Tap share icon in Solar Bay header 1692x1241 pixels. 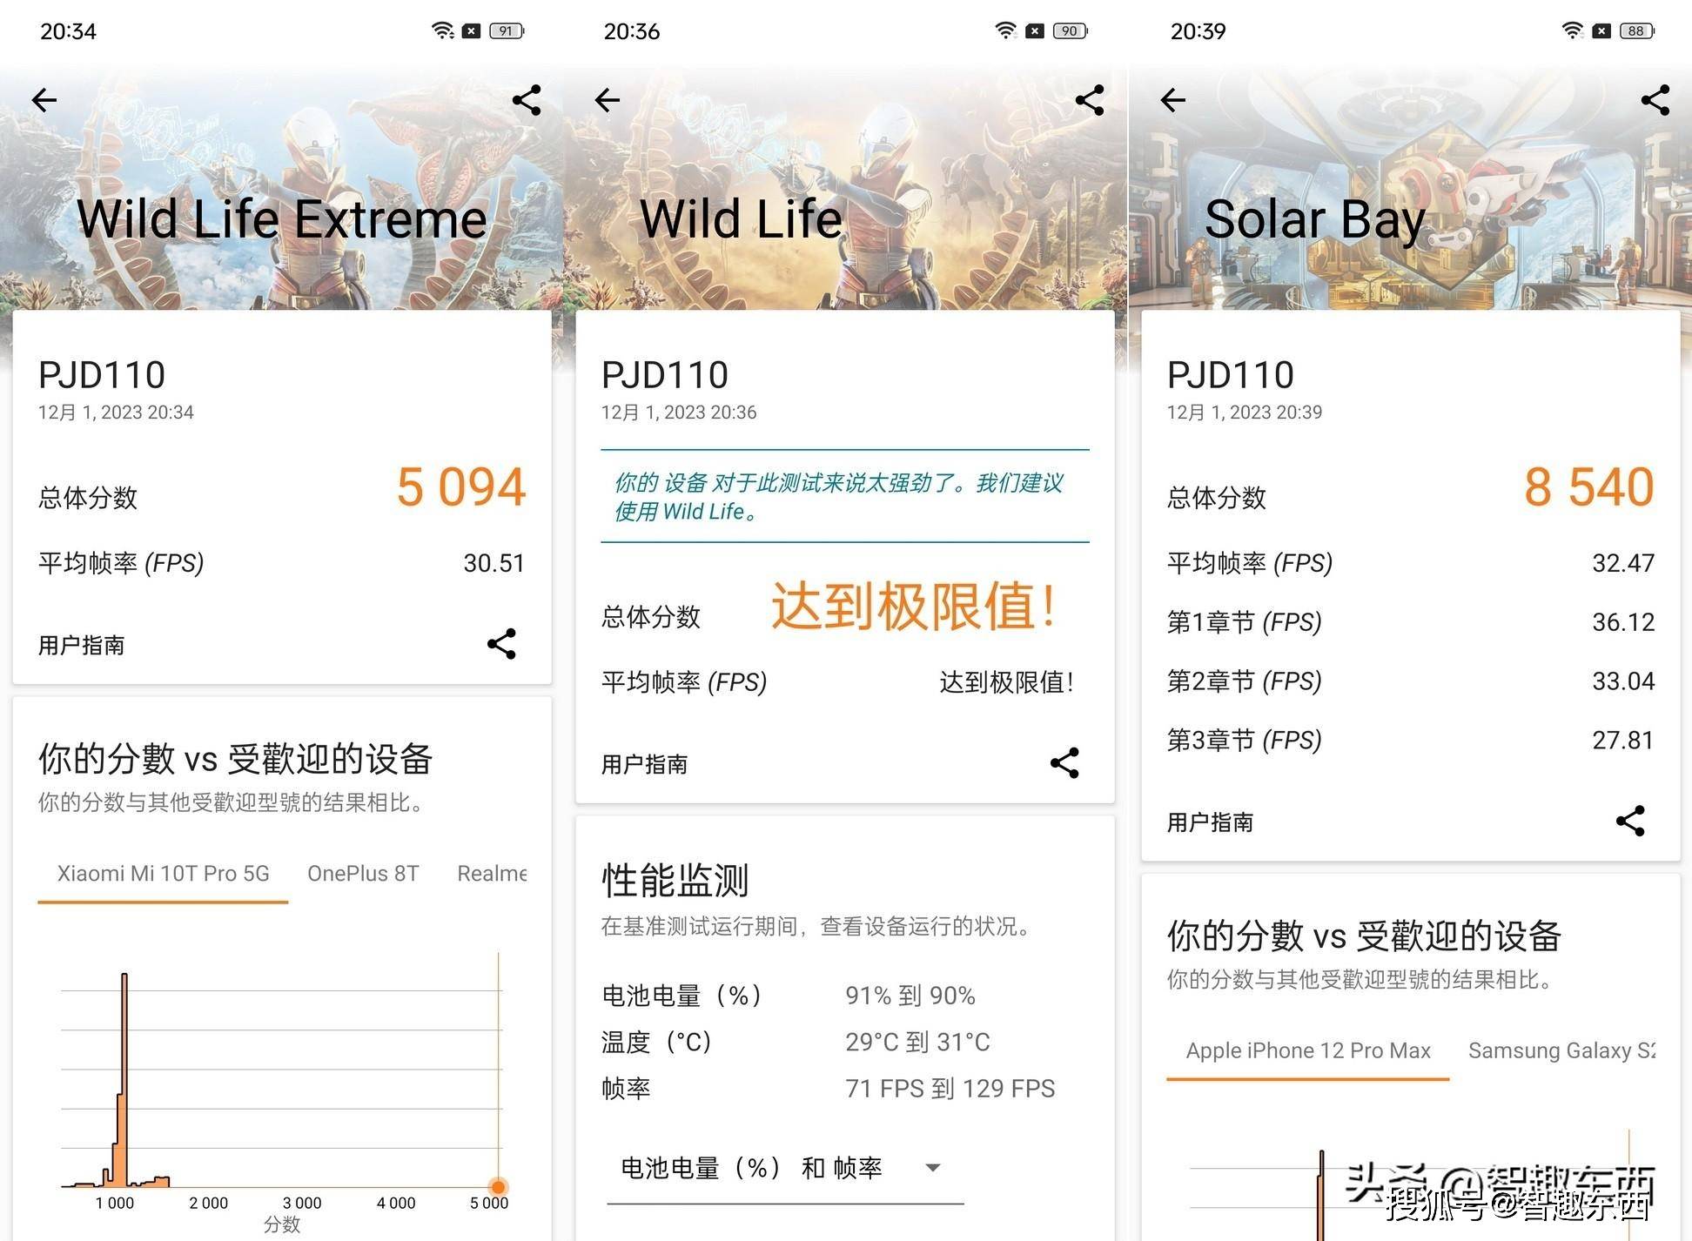(1655, 100)
